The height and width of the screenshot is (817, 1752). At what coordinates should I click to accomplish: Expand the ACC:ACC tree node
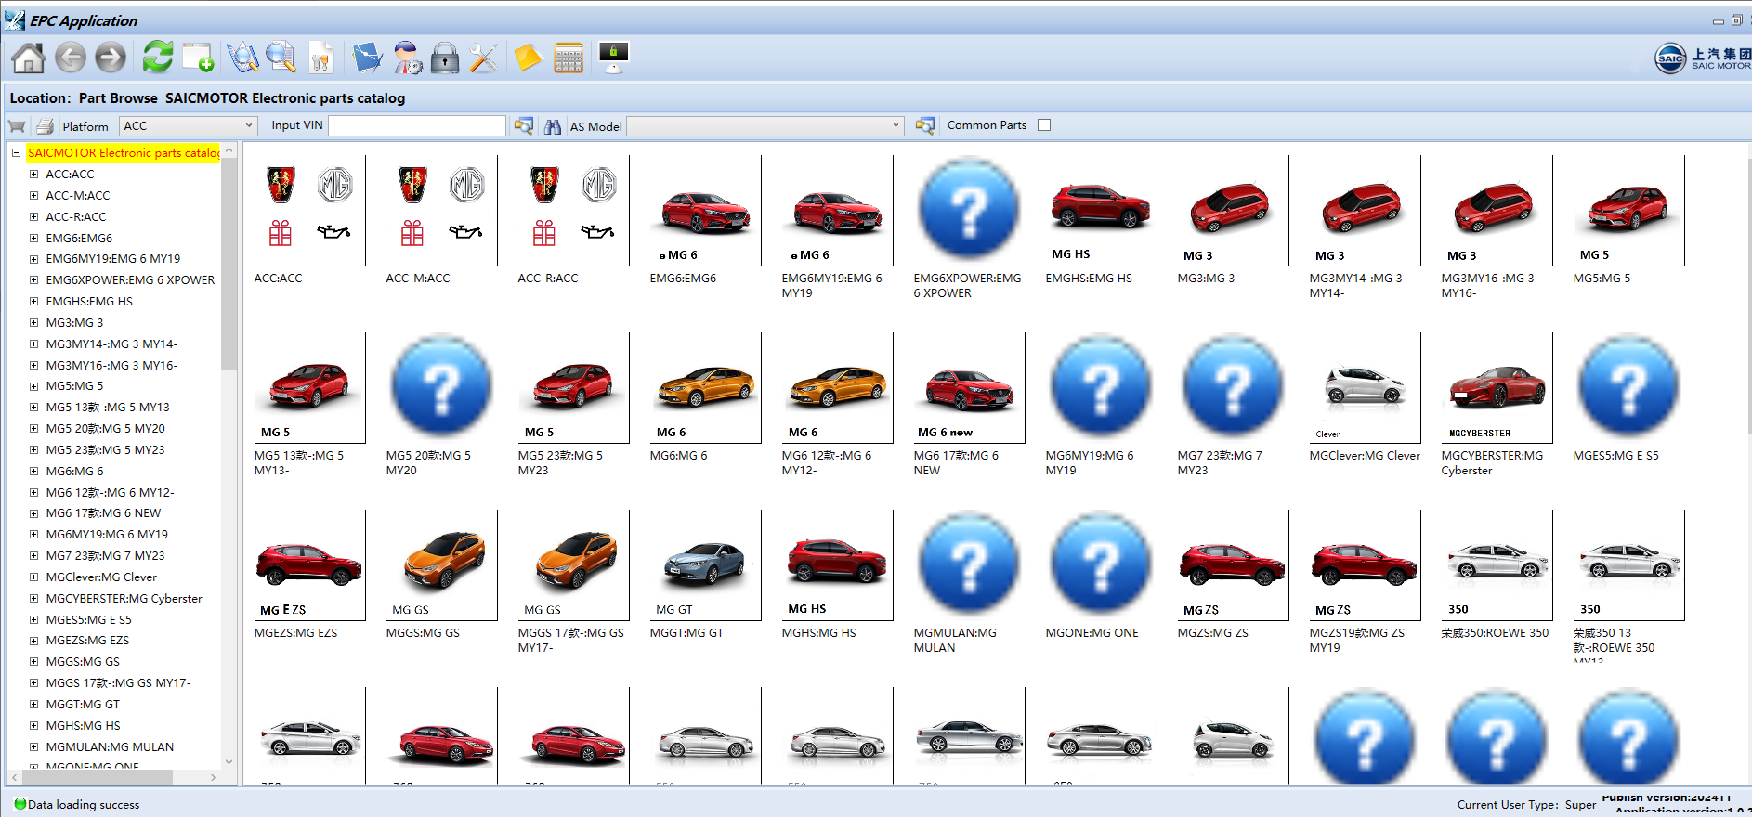(33, 174)
